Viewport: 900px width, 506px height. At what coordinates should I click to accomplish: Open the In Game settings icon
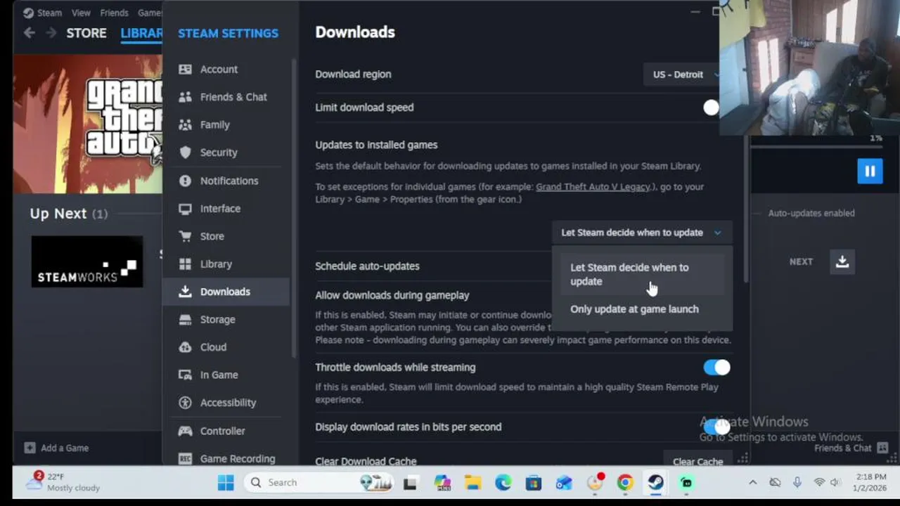(185, 375)
